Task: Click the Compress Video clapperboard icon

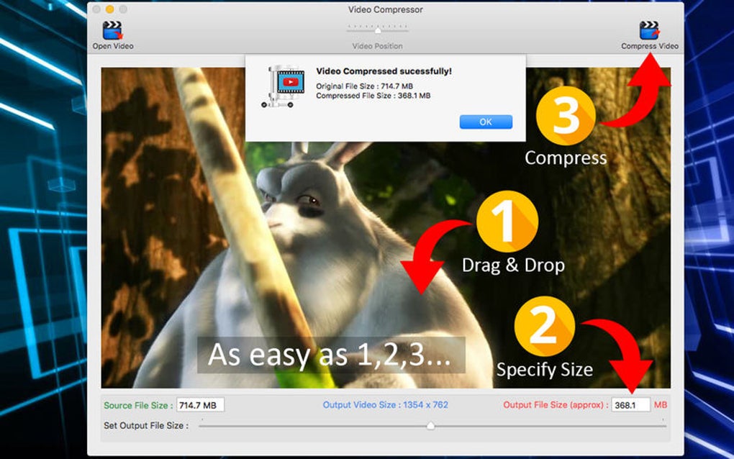Action: coord(649,30)
